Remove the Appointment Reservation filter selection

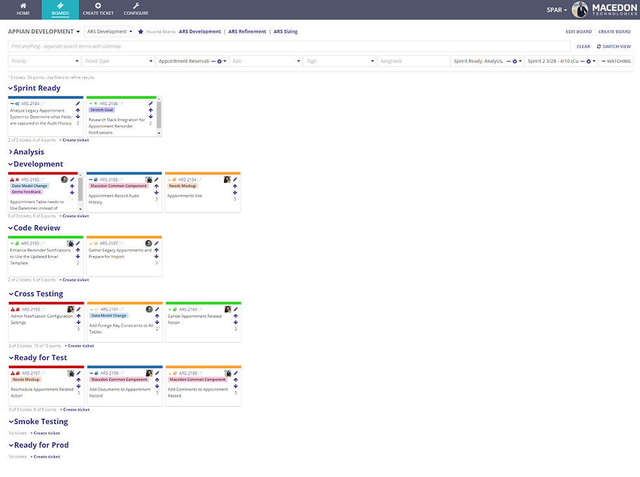(x=219, y=61)
